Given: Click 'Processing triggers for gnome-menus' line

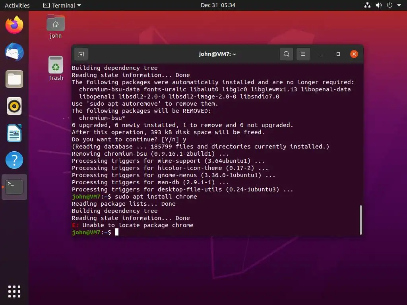Looking at the screenshot, I should (174, 175).
